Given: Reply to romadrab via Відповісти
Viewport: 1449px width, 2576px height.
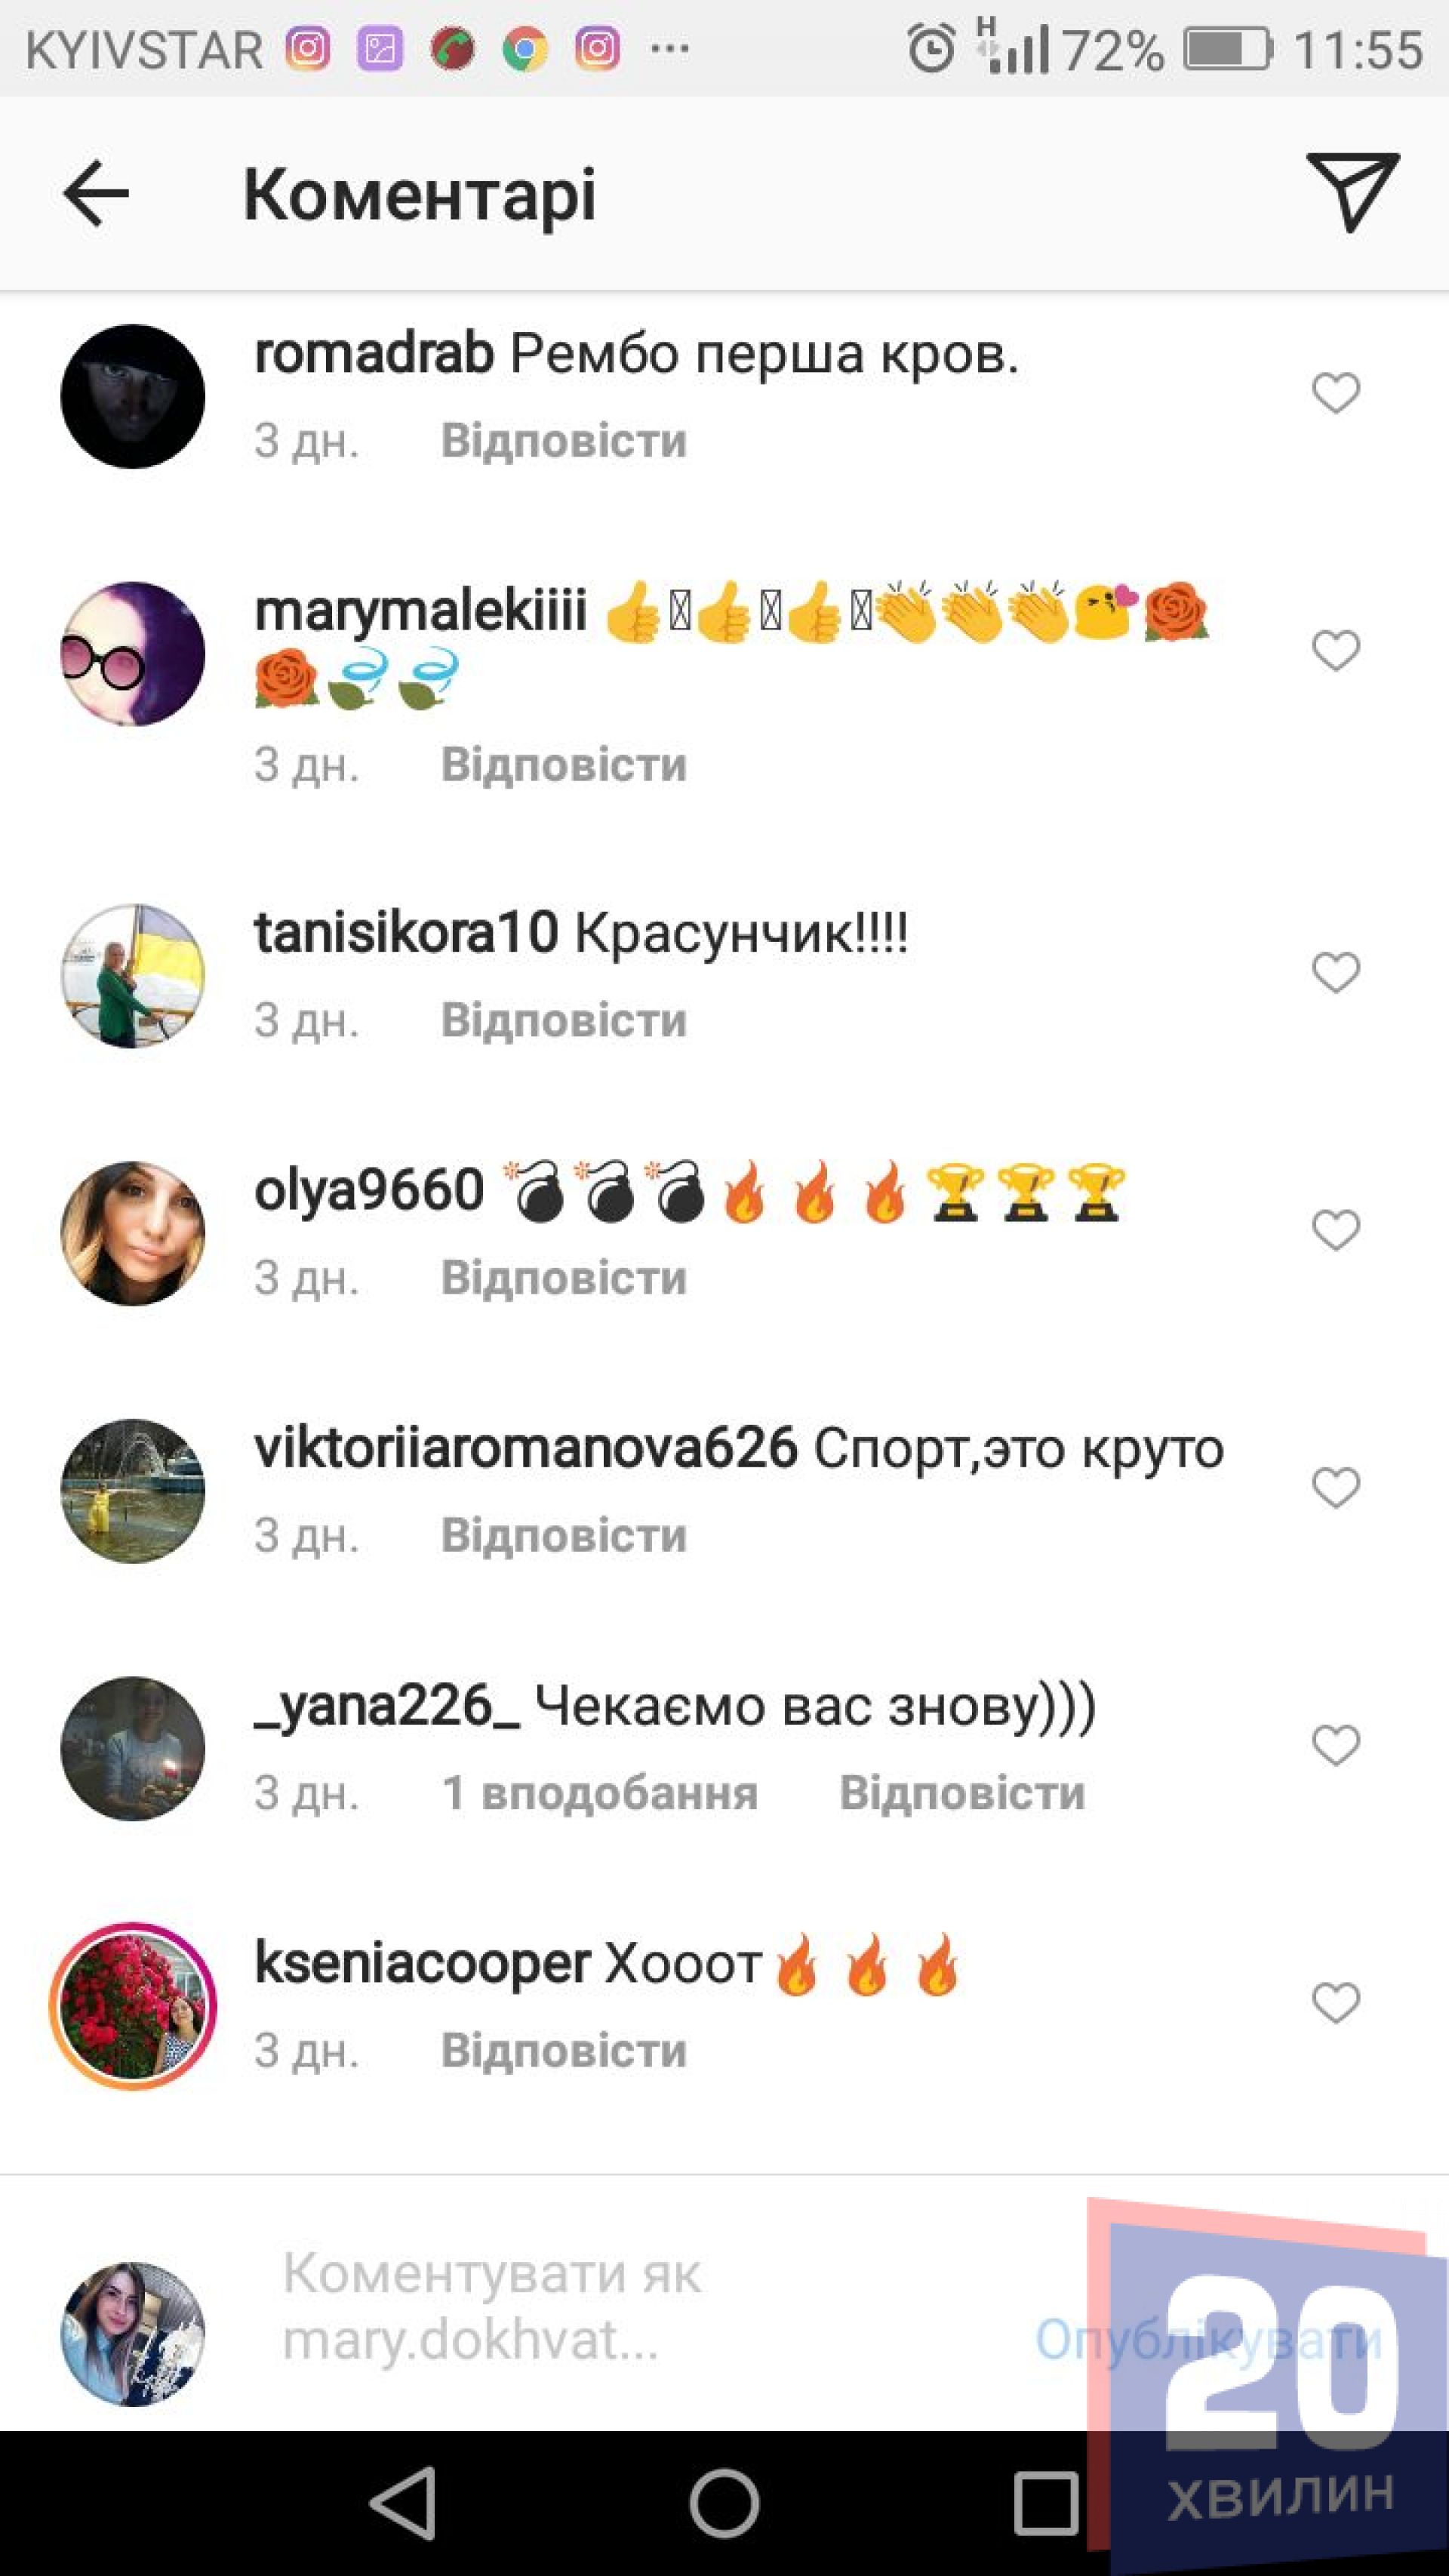Looking at the screenshot, I should pos(564,441).
